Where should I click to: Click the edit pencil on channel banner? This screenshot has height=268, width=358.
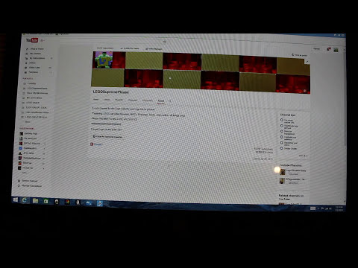point(307,62)
